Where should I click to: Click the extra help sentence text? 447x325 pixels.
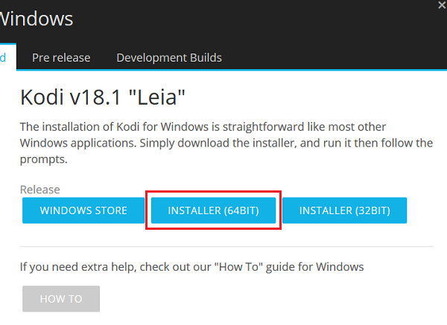pyautogui.click(x=191, y=266)
